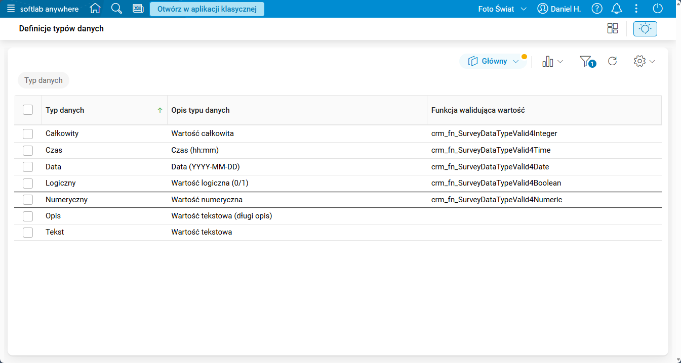Click crm_fn_SurveyDataTypeValid4Date function cell
681x363 pixels.
(x=544, y=166)
